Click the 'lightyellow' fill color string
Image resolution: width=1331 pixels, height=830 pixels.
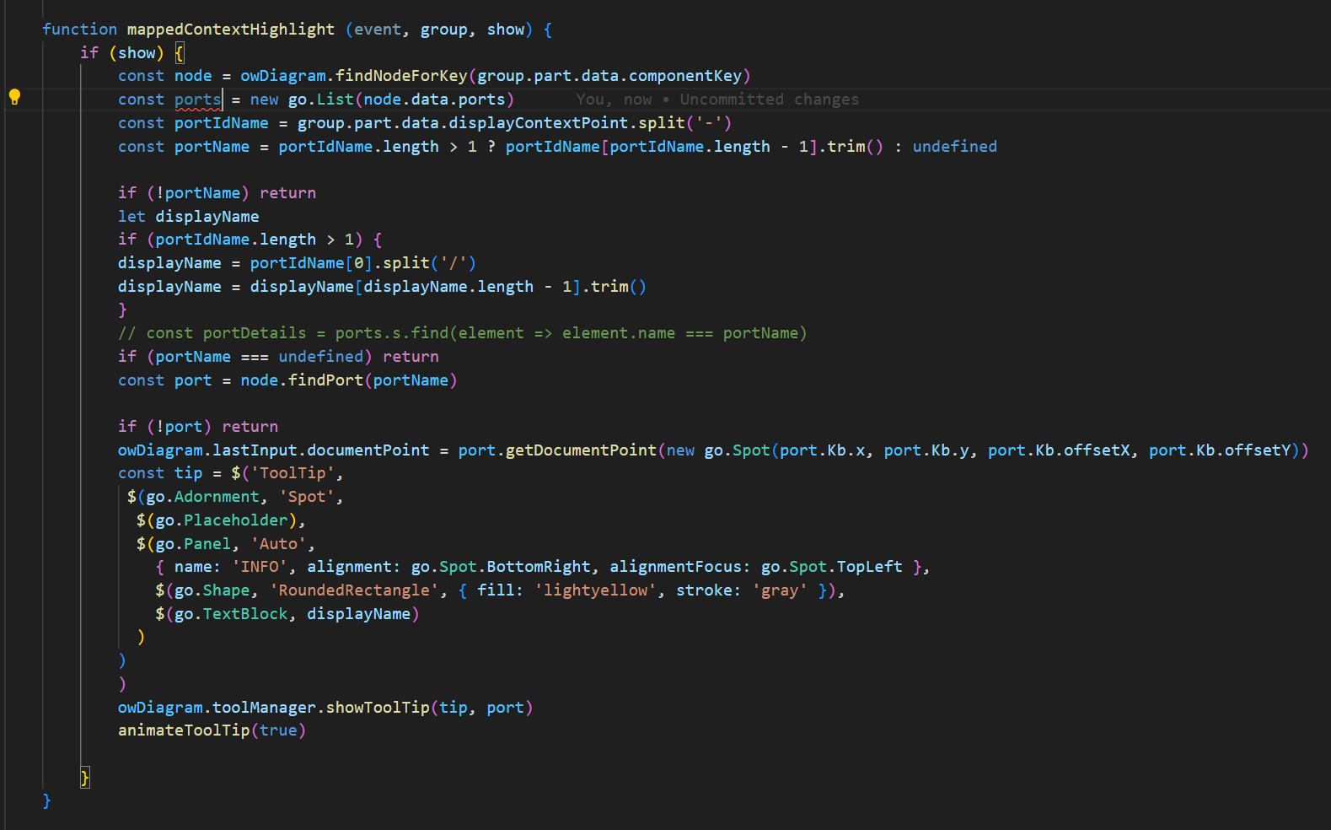pyautogui.click(x=595, y=590)
